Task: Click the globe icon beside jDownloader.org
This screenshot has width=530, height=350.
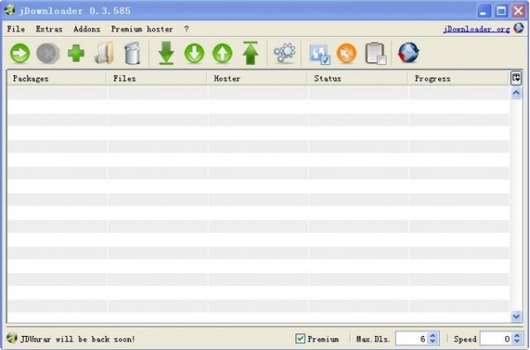Action: point(519,28)
